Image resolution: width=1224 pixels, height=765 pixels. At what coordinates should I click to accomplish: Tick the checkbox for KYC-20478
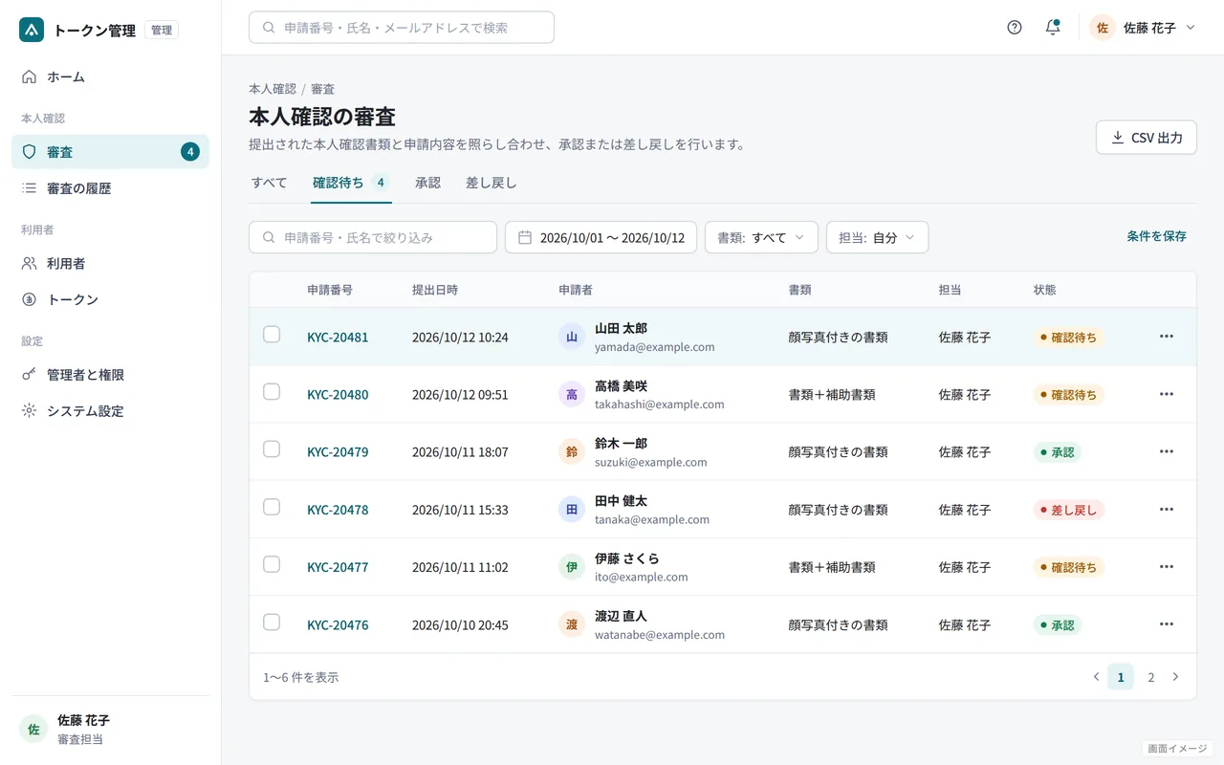(272, 507)
